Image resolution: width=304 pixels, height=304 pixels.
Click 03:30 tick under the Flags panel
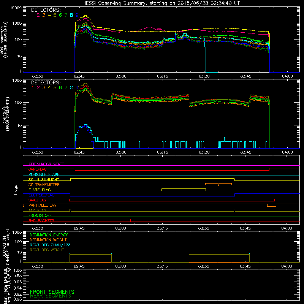pyautogui.click(x=204, y=228)
